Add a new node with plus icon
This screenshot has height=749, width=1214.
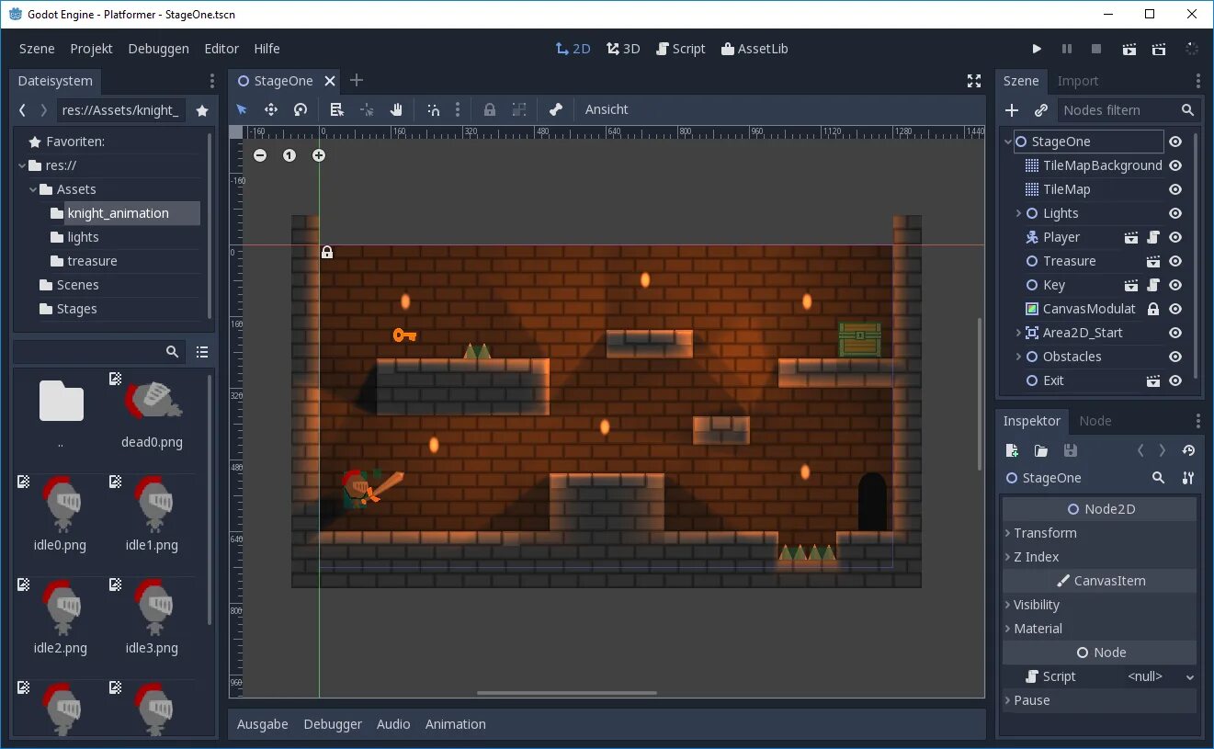(1012, 110)
